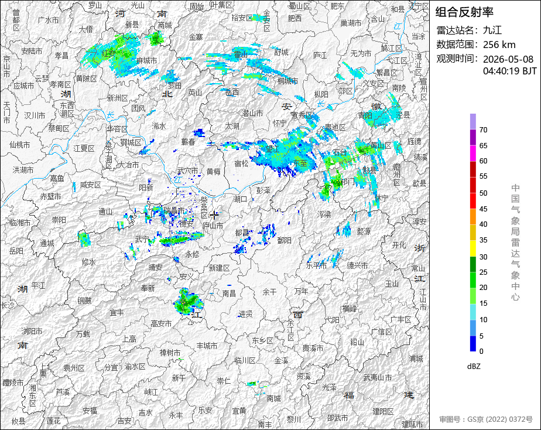Click the legend value label 45
This screenshot has height=430, width=541.
pyautogui.click(x=484, y=209)
